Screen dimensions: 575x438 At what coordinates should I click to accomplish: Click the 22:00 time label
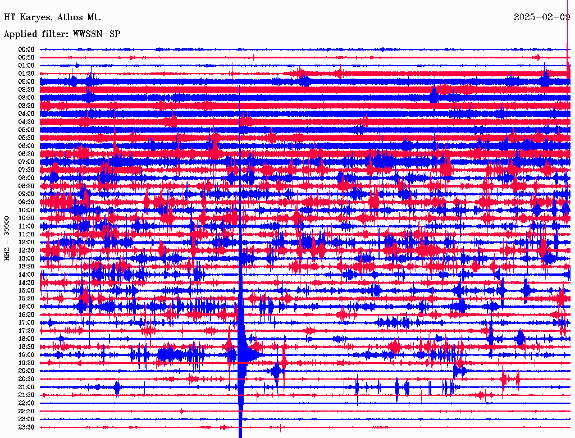point(26,403)
